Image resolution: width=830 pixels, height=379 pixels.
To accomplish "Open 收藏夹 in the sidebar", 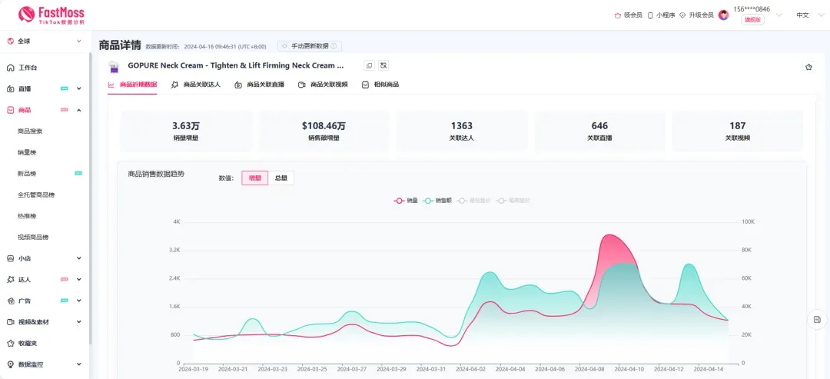I will point(27,343).
